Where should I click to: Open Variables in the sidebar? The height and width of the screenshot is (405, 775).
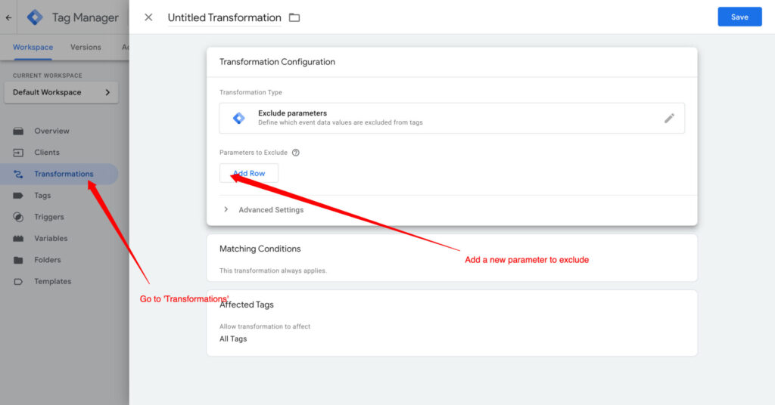click(51, 238)
